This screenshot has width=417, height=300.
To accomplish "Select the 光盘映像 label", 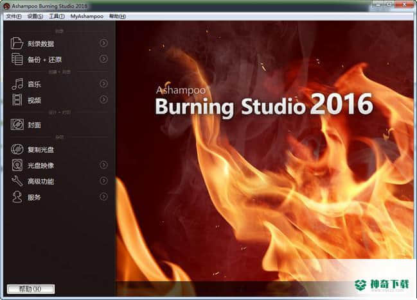I will (x=40, y=165).
